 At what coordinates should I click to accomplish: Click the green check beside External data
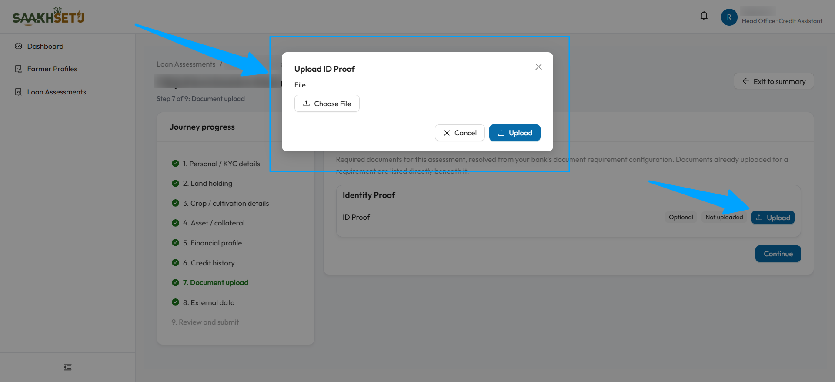pos(175,302)
